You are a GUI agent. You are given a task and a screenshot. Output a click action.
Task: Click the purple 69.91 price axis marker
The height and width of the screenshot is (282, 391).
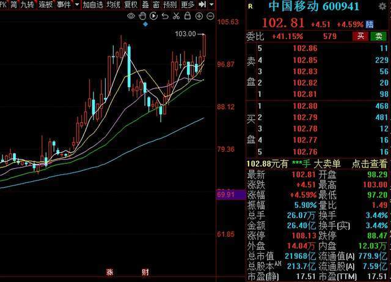[231, 195]
